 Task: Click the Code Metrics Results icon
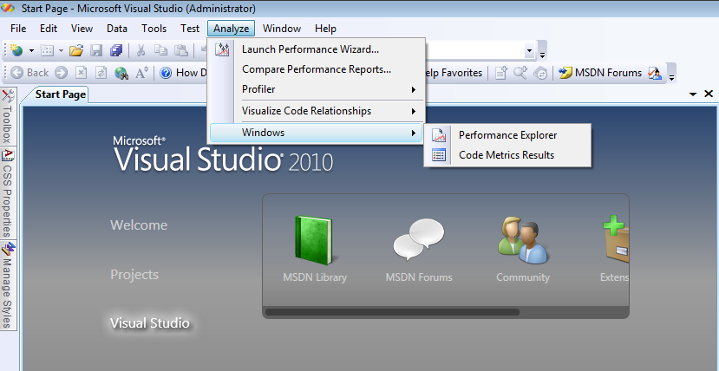pyautogui.click(x=439, y=155)
